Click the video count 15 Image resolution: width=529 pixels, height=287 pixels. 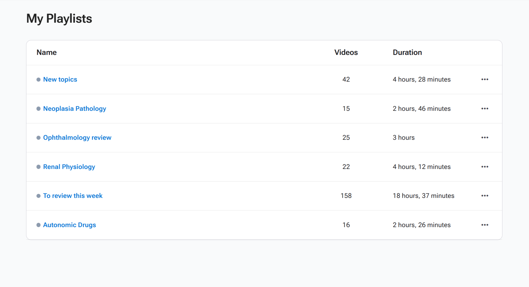346,109
